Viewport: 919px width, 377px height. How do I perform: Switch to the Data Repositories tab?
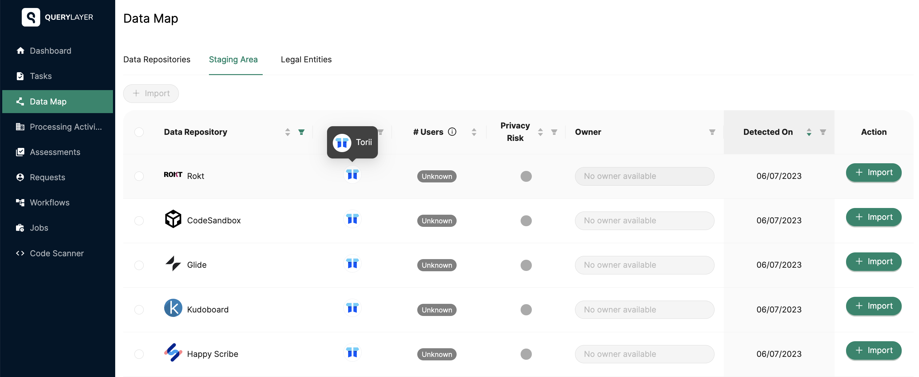point(156,59)
